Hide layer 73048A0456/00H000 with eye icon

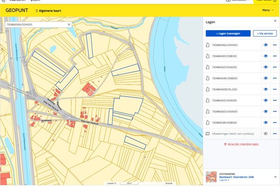tap(265, 45)
